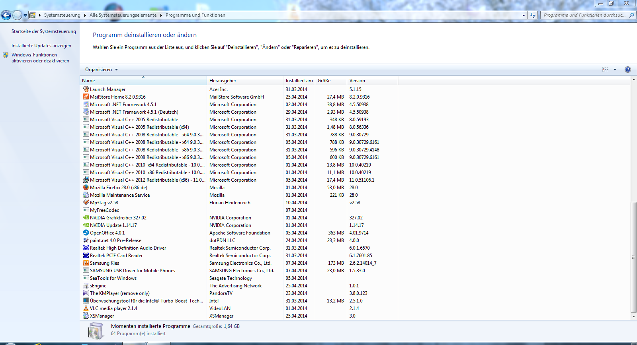Sort by Version column header

click(x=372, y=80)
